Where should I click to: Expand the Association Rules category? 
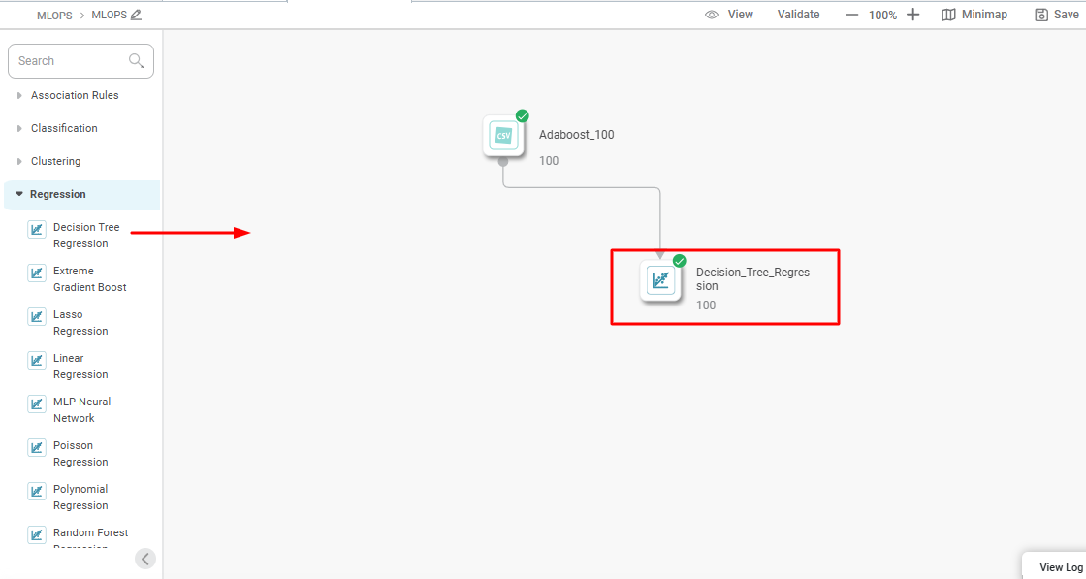[x=19, y=96]
